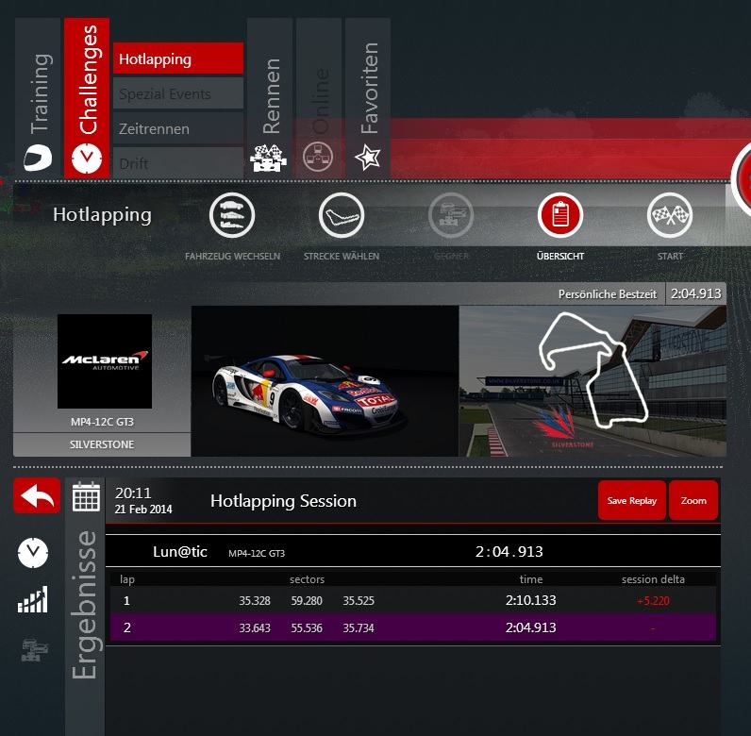Viewport: 751px width, 736px height.
Task: Click the Zoom button
Action: pyautogui.click(x=693, y=500)
